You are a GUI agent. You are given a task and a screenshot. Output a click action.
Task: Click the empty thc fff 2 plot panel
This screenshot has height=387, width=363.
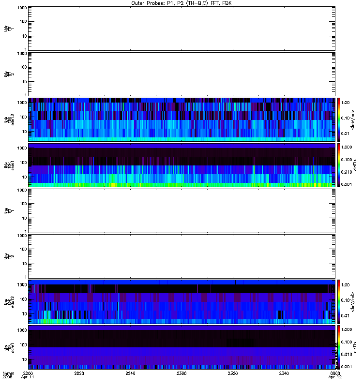point(181,256)
